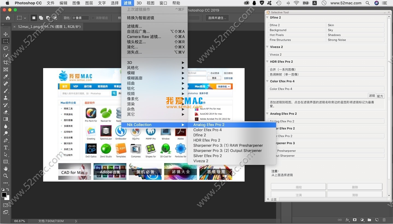Toggle the 消除锯齿 anti-alias checkbox

pyautogui.click(x=93, y=18)
